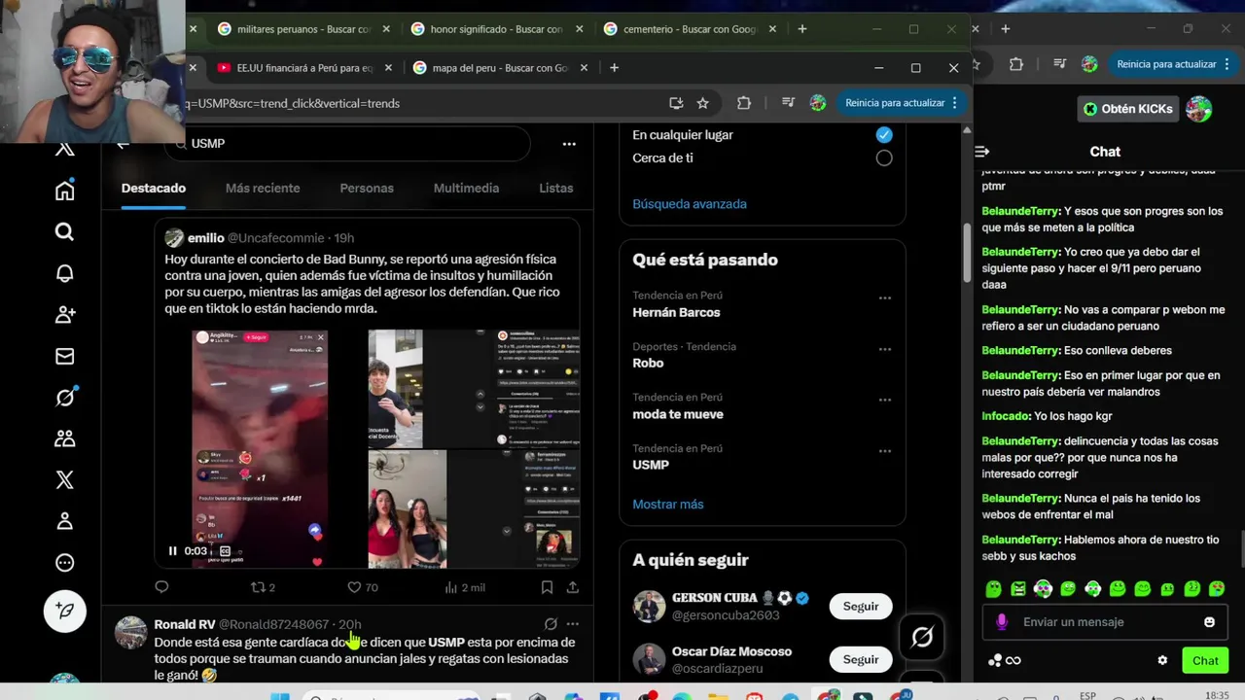Like emilio's post with 70 likes
Image resolution: width=1245 pixels, height=700 pixels.
(x=362, y=587)
